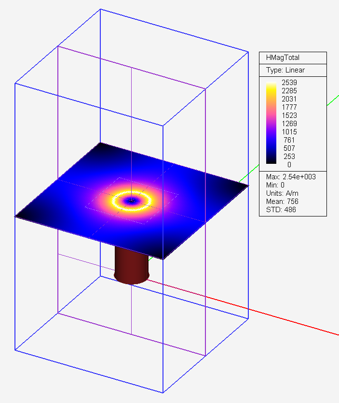The width and height of the screenshot is (339, 403).
Task: Click the 507 scale value
Action: [x=289, y=148]
